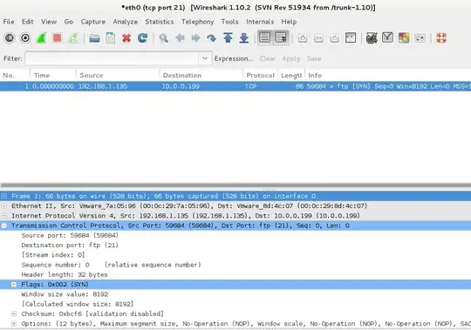This screenshot has width=471, height=330.
Task: Zoom out the packet text icon
Action: [x=318, y=38]
